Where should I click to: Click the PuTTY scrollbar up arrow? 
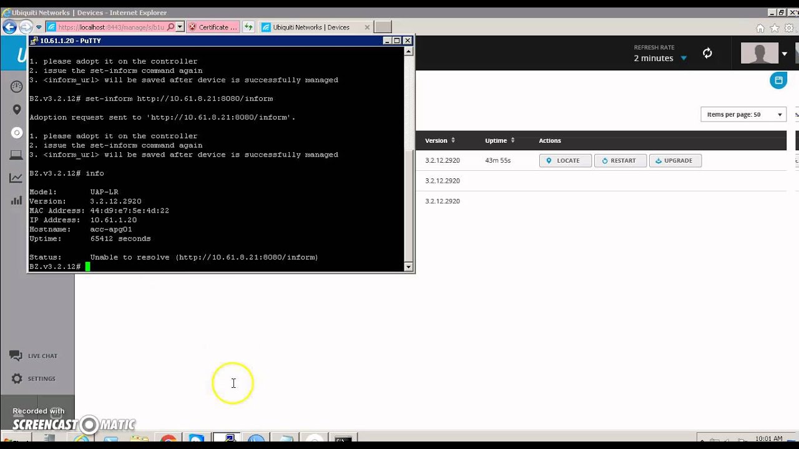click(409, 51)
